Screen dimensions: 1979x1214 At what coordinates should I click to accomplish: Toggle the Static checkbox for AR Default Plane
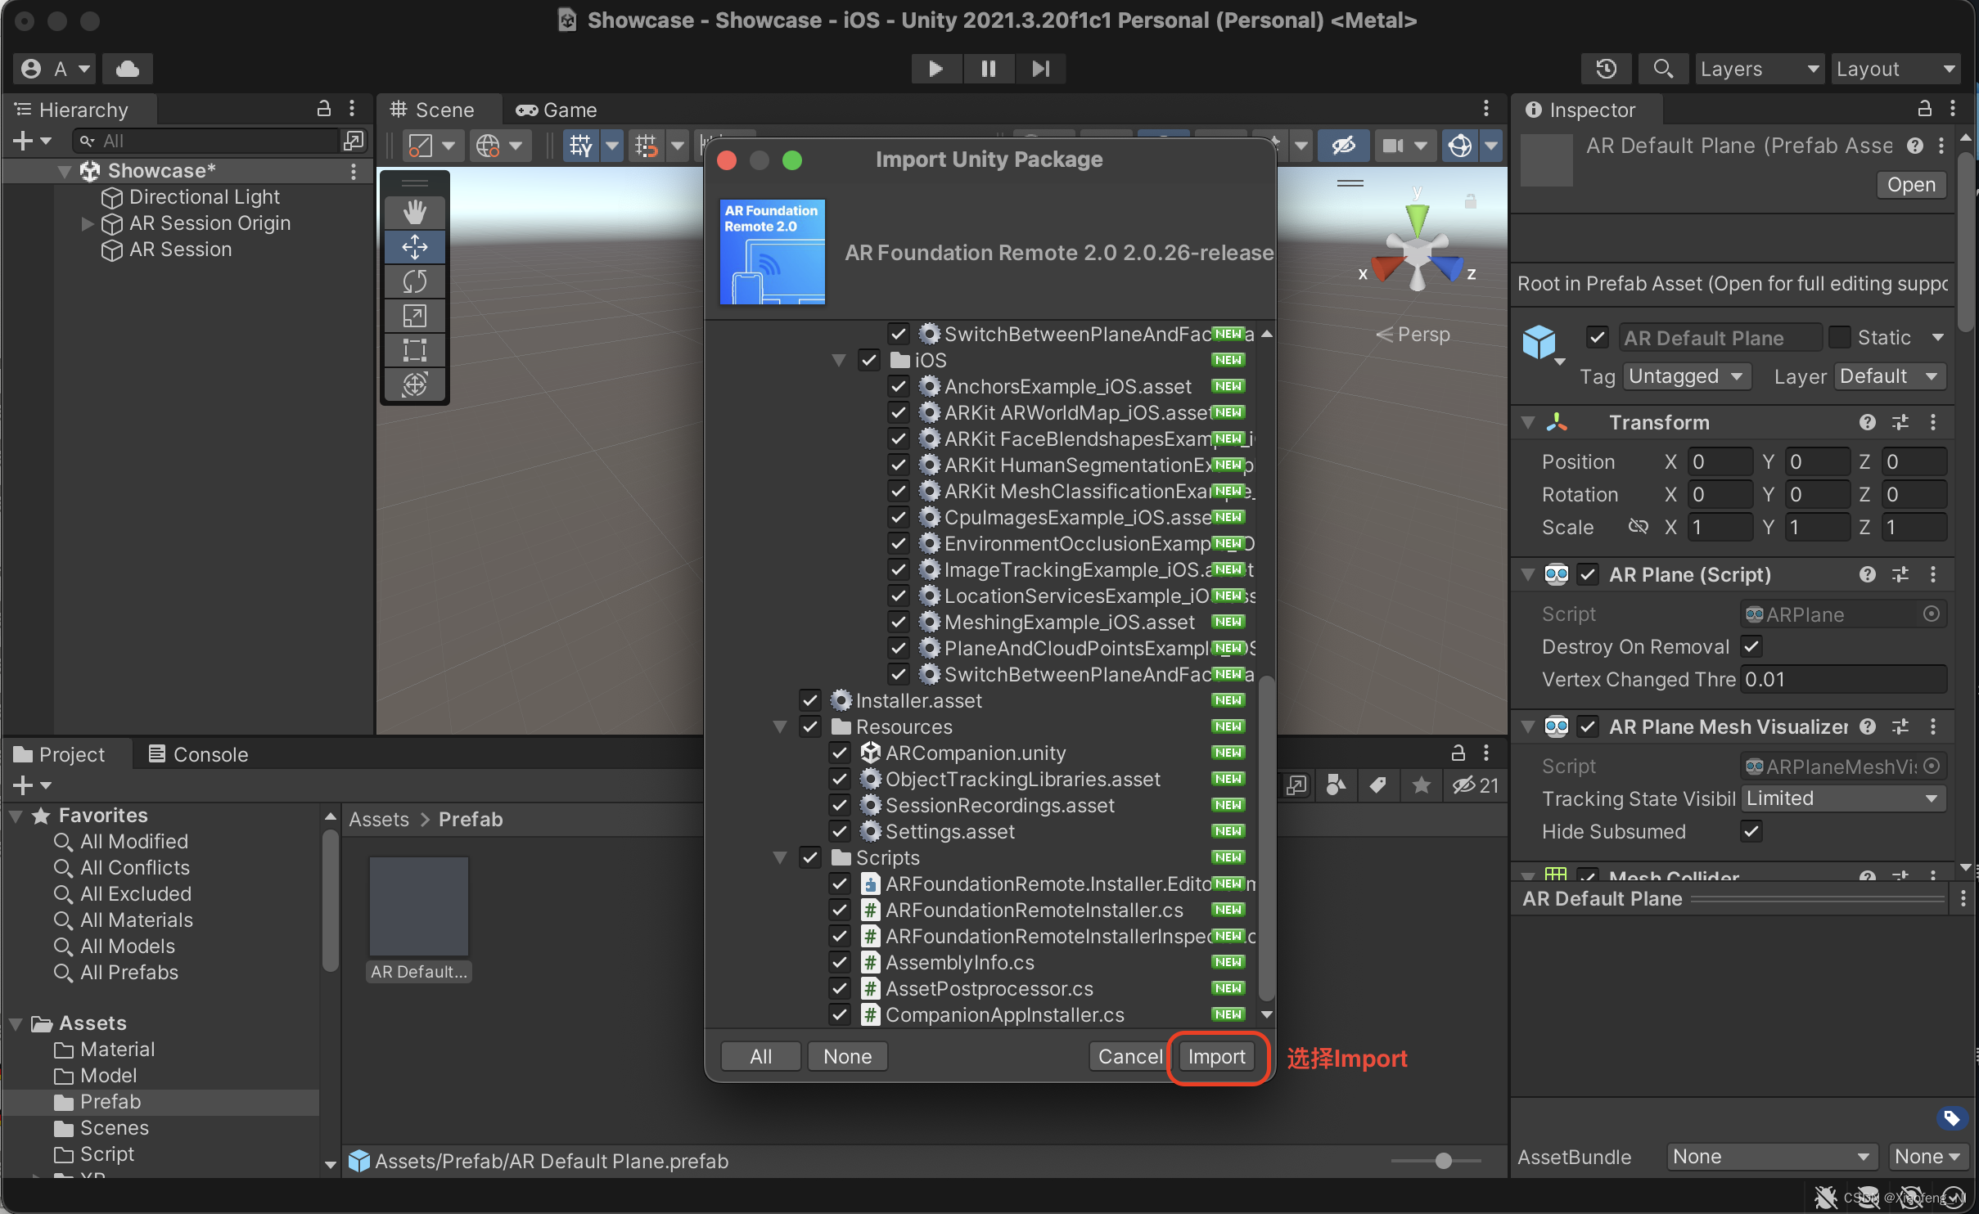click(1838, 337)
